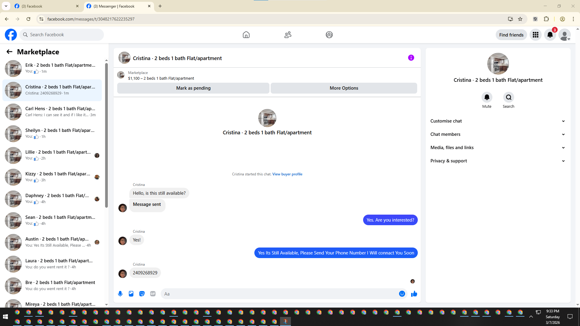Viewport: 580px width, 326px height.
Task: Open a new browser tab
Action: (160, 6)
